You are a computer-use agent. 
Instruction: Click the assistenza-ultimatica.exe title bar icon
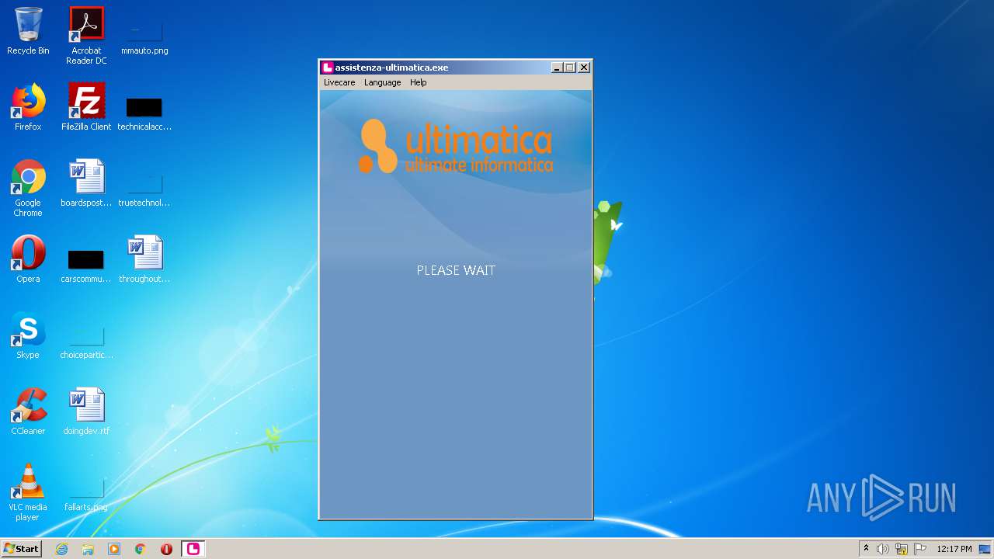(x=327, y=68)
